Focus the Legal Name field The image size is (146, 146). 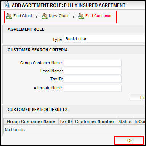click(93, 71)
